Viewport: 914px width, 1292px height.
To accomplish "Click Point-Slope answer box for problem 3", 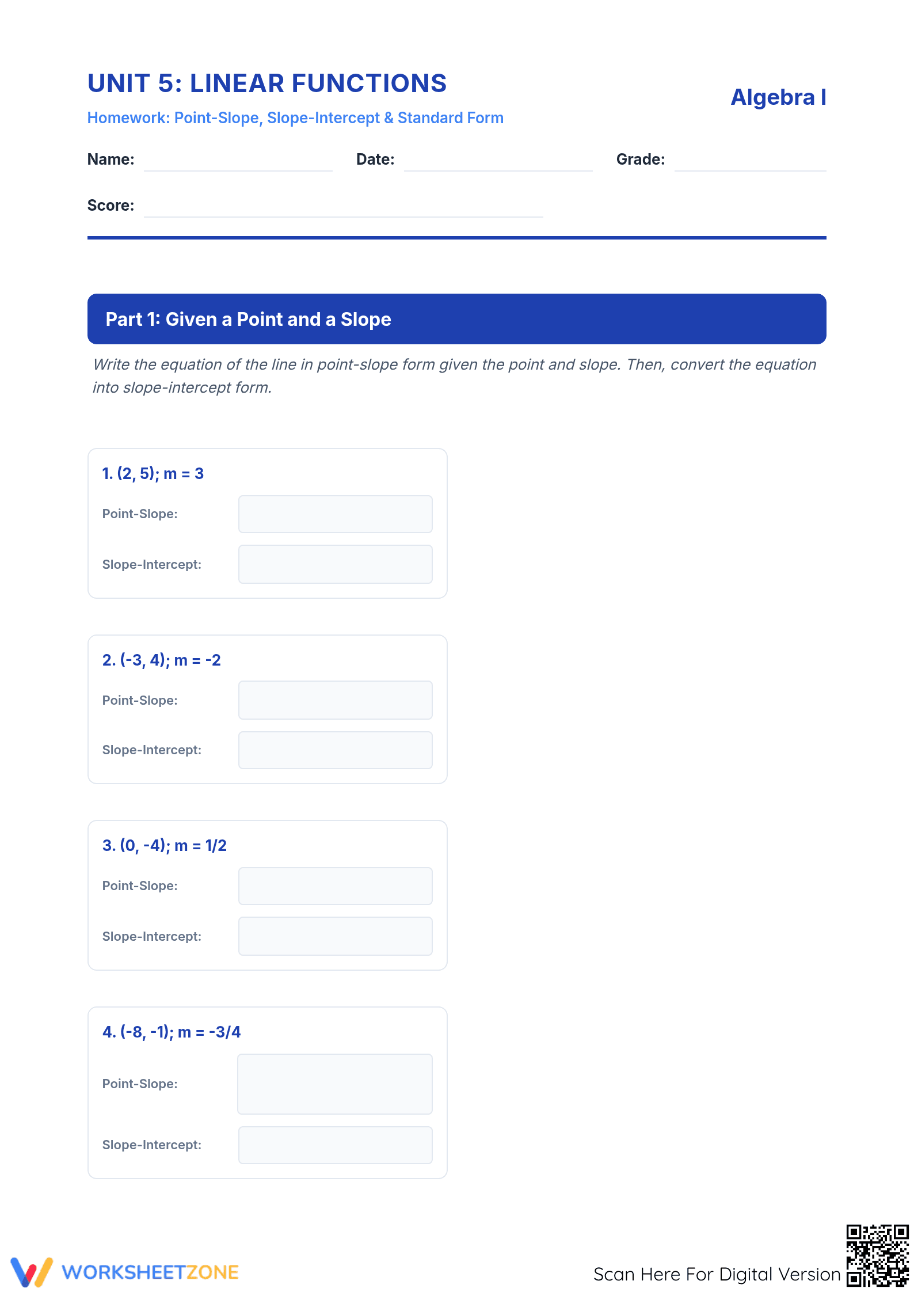I will (336, 886).
